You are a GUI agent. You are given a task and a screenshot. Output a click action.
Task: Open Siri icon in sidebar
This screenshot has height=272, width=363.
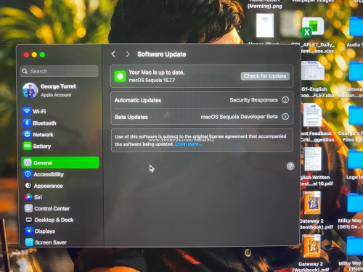(28, 197)
